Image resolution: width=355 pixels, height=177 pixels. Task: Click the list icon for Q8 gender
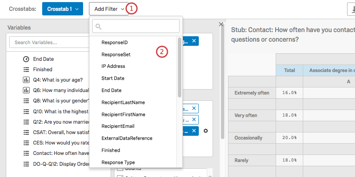pyautogui.click(x=26, y=101)
